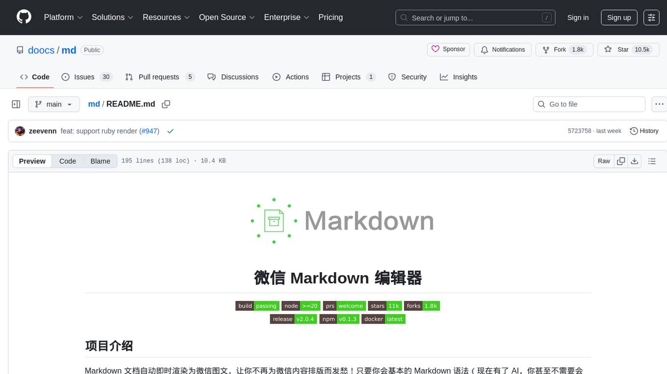Screen dimensions: 667x374
Task: Fork the md repository
Action: [x=564, y=49]
